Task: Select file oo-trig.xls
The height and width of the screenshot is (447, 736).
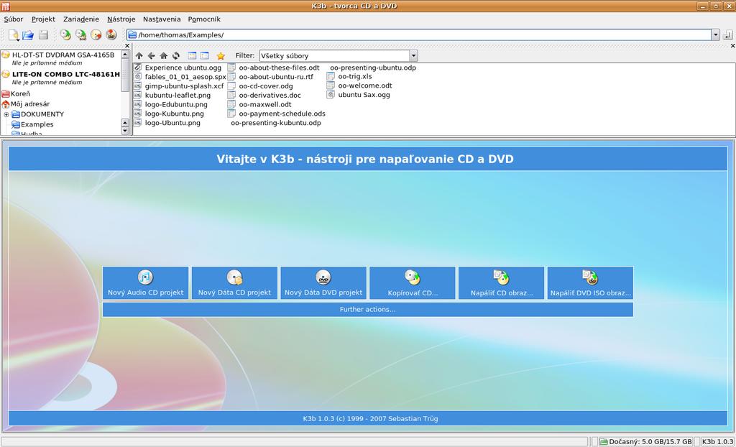Action: point(355,76)
